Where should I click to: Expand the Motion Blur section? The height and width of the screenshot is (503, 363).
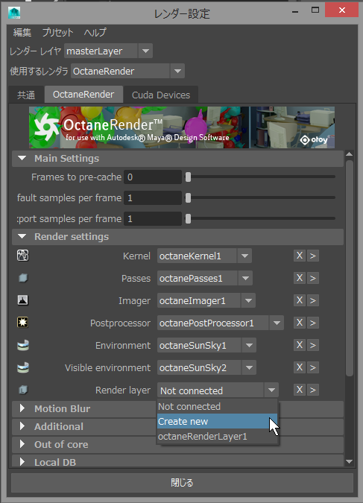22,408
